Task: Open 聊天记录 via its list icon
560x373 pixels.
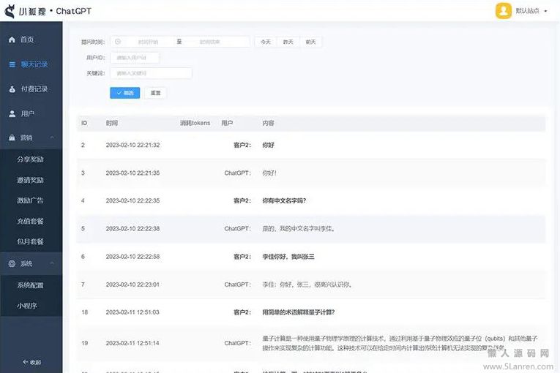Action: coord(12,64)
